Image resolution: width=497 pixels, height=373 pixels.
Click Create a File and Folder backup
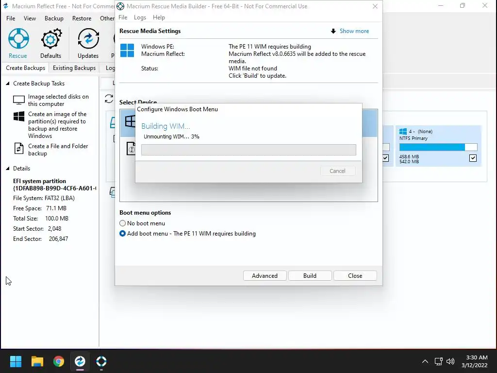(x=58, y=150)
